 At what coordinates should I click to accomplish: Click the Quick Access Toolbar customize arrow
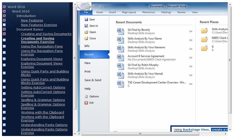tap(105, 6)
